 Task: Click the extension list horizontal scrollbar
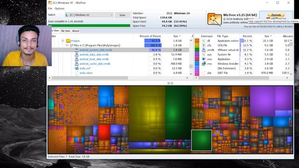[x=234, y=78]
